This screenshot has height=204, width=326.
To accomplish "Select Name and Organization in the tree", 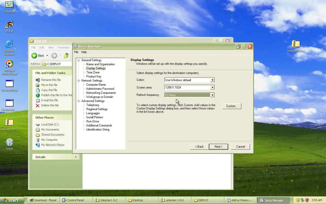I will [x=101, y=64].
